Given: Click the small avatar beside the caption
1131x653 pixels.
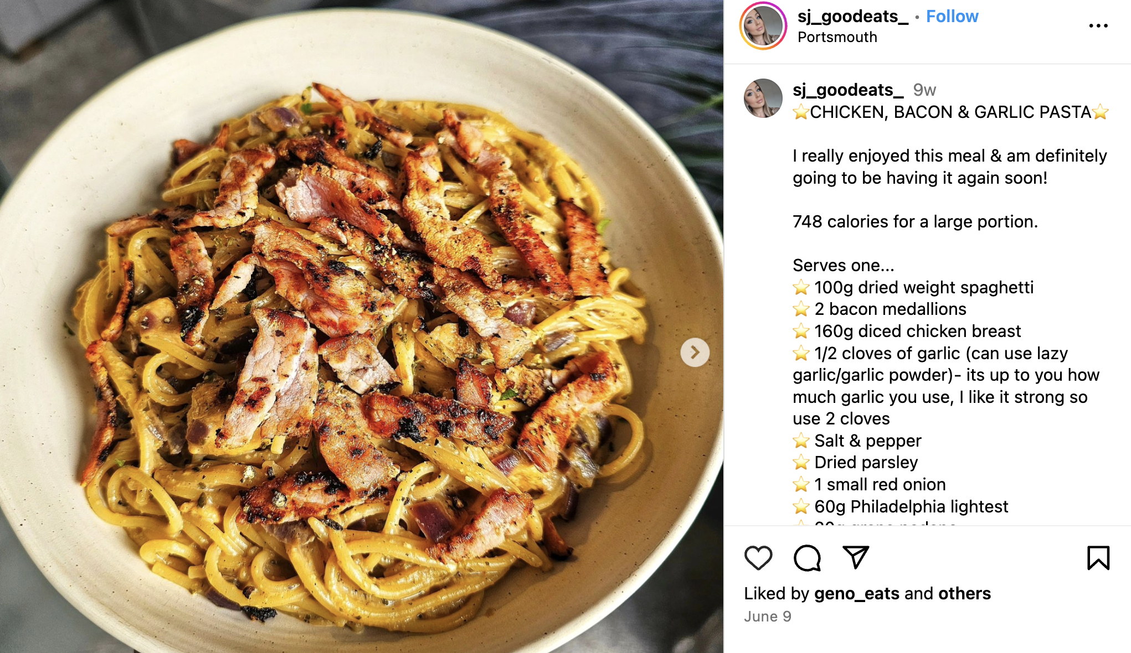Looking at the screenshot, I should tap(763, 98).
